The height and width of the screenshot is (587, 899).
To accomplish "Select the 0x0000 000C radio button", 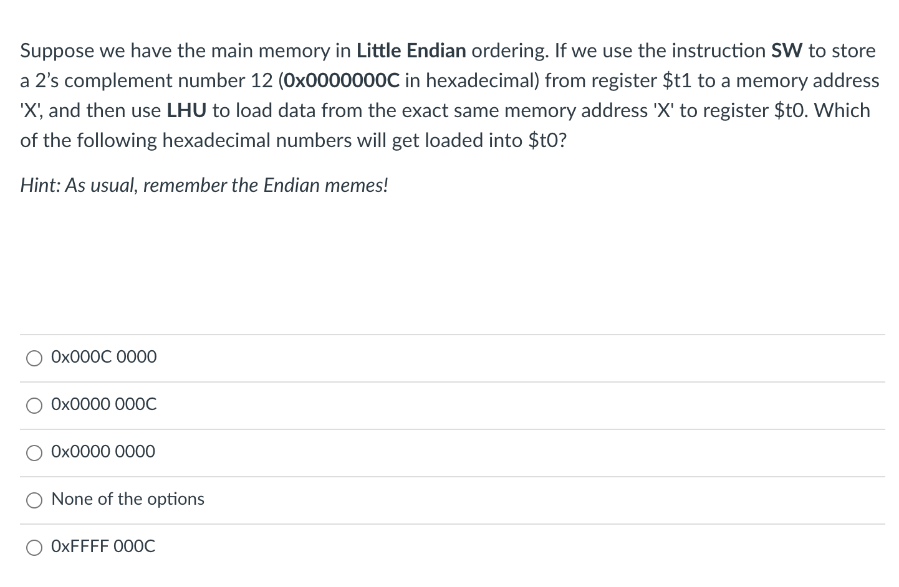I will [34, 406].
